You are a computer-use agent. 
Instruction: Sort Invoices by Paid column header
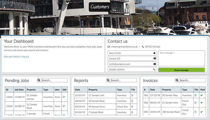tap(203, 90)
